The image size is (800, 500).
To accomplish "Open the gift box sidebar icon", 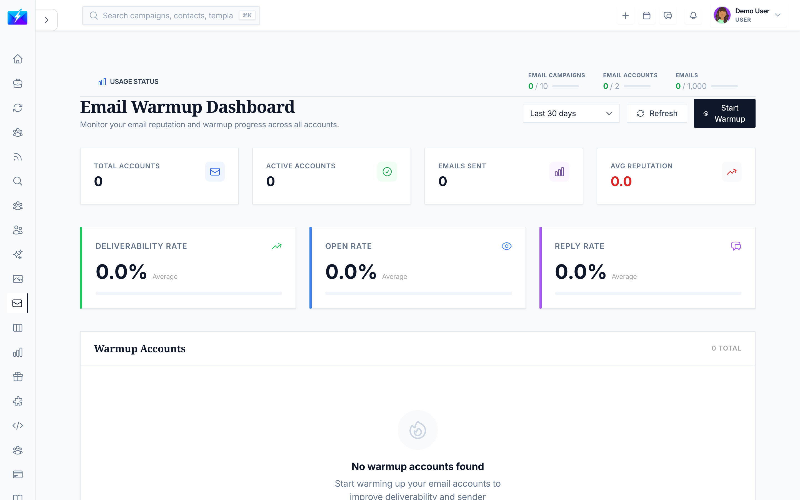I will coord(17,377).
